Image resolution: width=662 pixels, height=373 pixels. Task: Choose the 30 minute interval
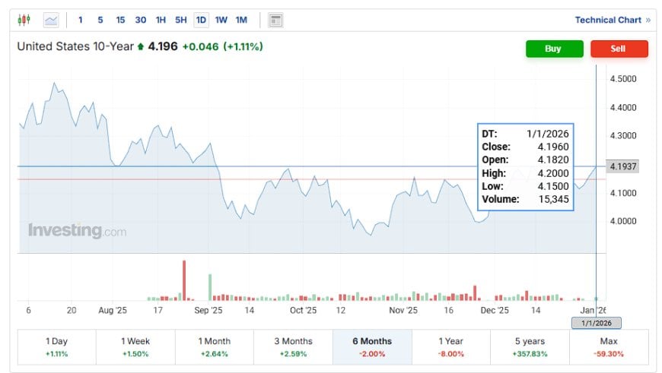[141, 20]
